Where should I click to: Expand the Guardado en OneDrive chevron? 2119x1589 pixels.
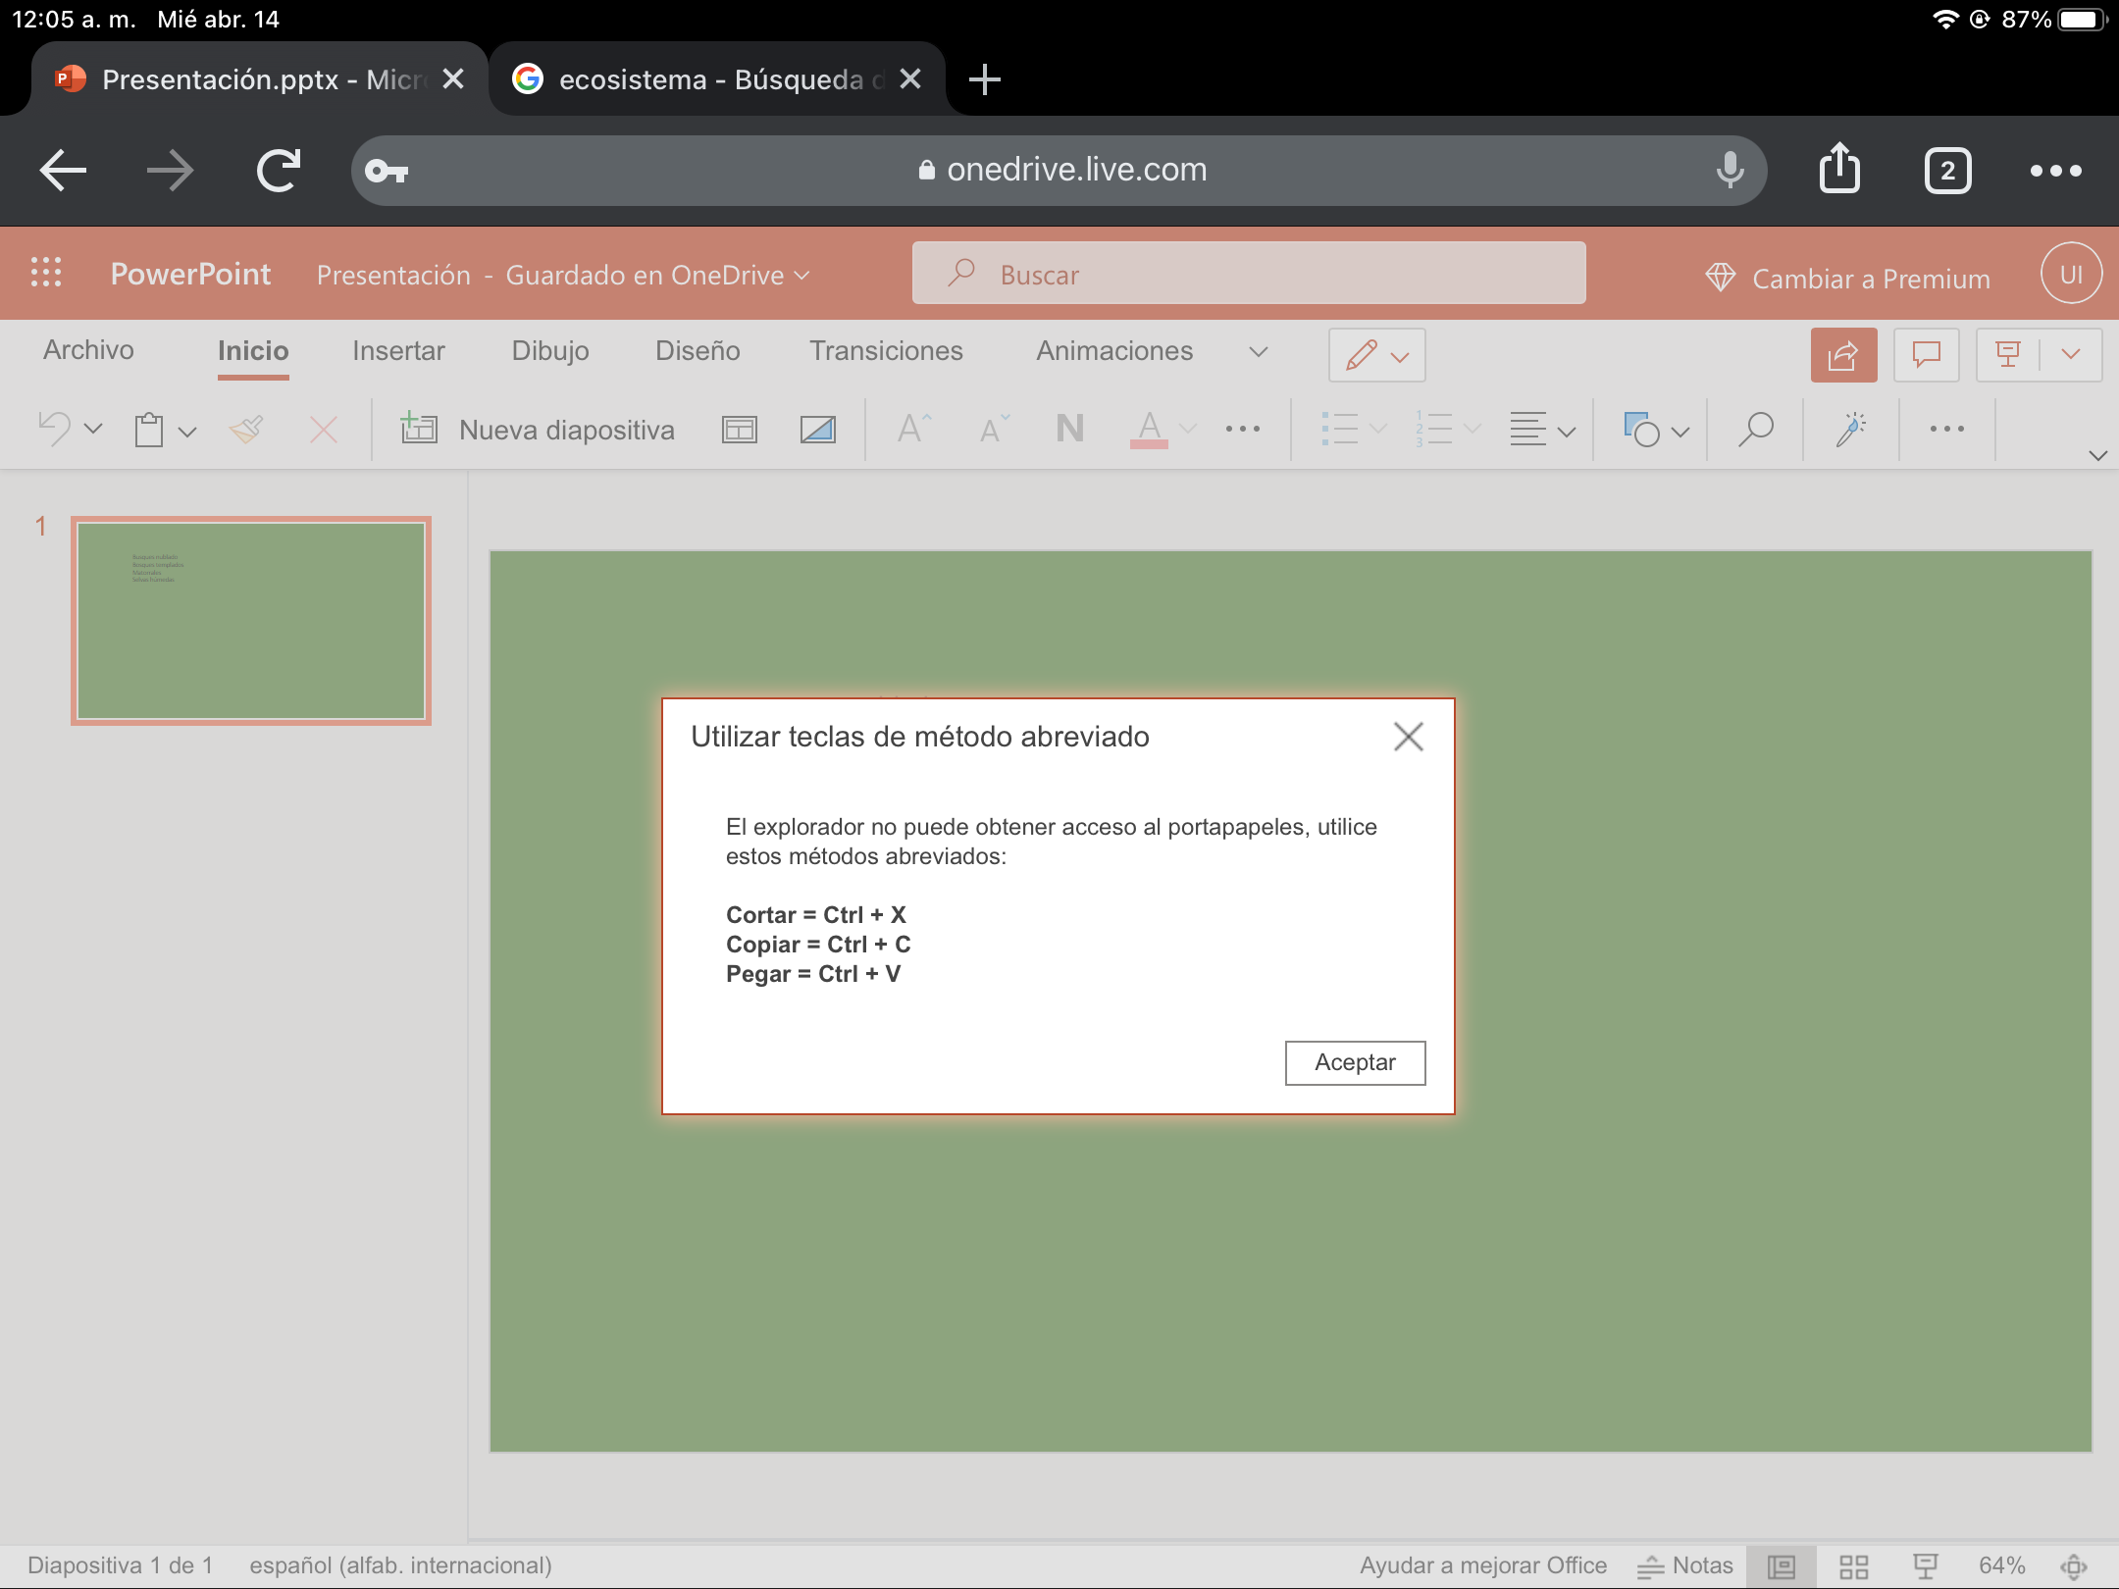(801, 276)
